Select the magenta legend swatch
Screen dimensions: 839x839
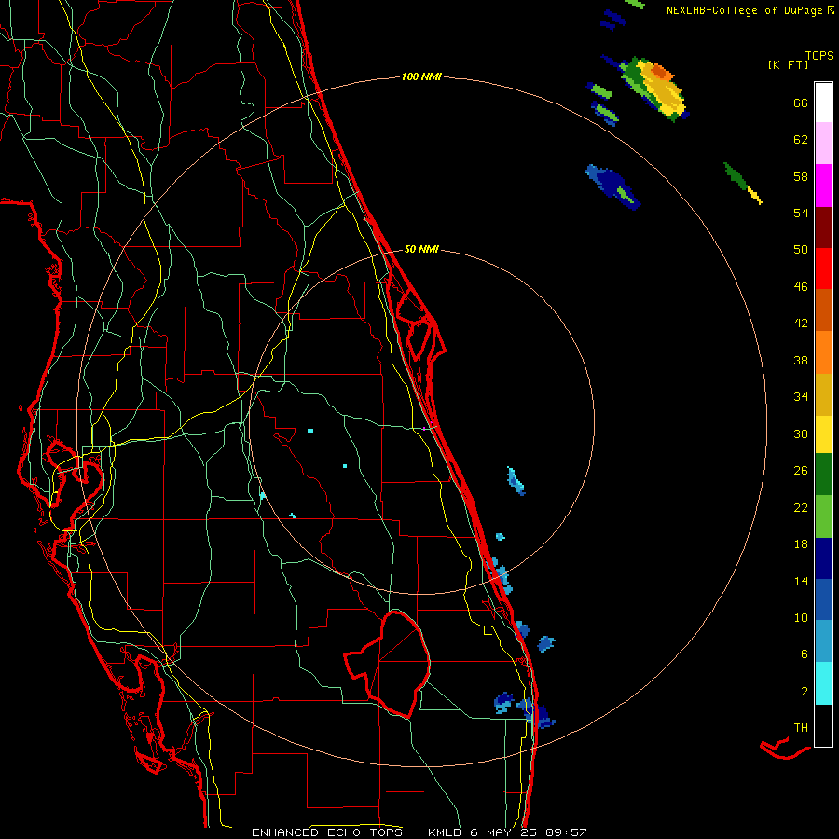click(823, 186)
